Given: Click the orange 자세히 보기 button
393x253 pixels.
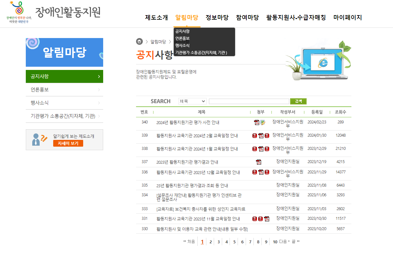Looking at the screenshot, I should (x=68, y=143).
